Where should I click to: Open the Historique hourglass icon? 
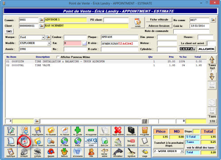click(x=11, y=153)
